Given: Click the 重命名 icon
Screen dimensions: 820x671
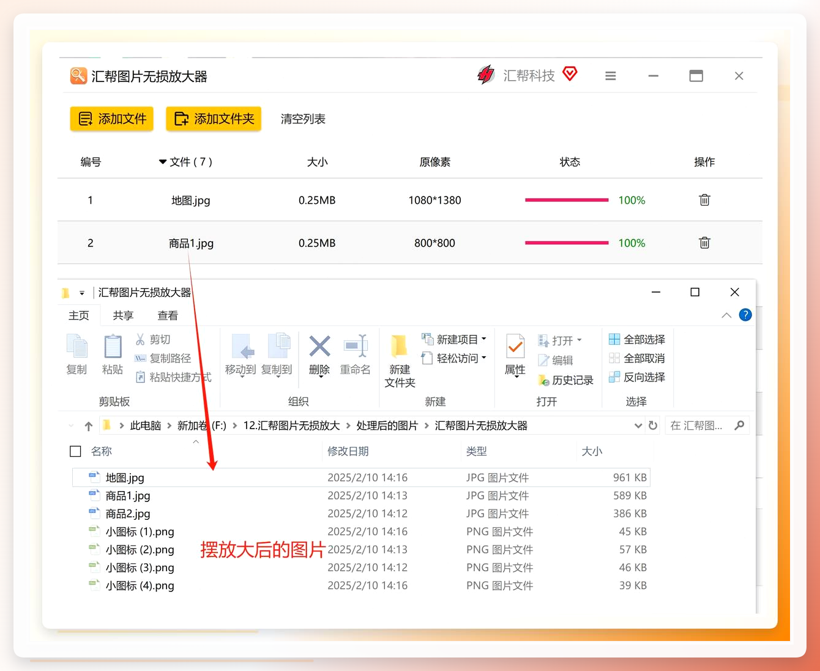Looking at the screenshot, I should (x=356, y=347).
